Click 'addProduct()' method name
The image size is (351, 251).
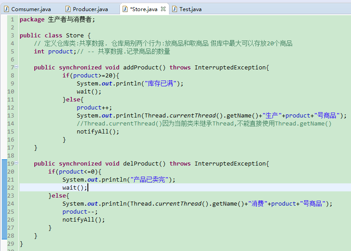145,68
